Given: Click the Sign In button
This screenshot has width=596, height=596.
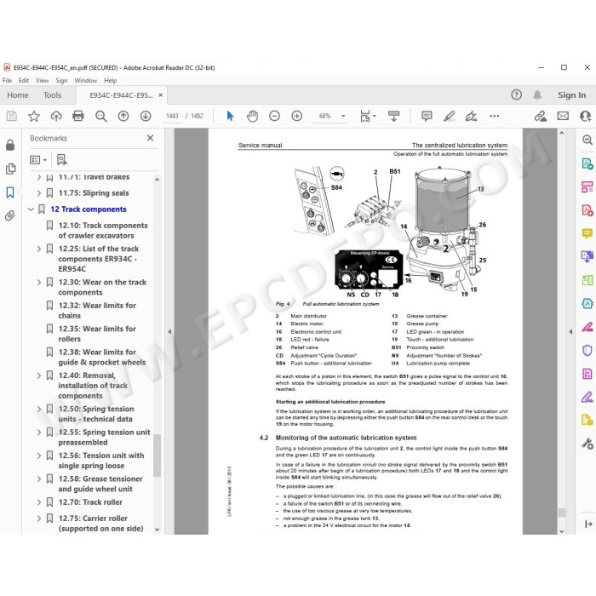Looking at the screenshot, I should (571, 95).
